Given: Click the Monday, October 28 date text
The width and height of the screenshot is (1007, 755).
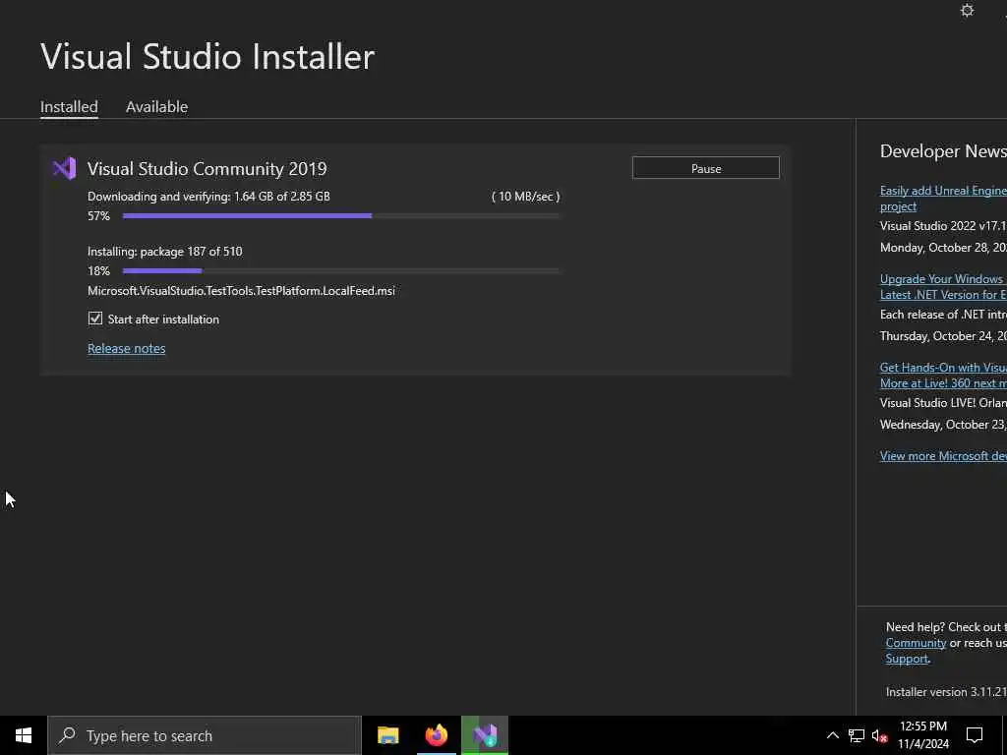Looking at the screenshot, I should 943,248.
